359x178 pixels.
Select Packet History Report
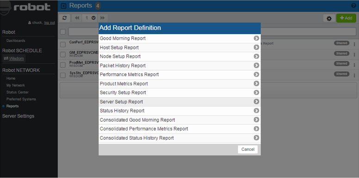179,65
